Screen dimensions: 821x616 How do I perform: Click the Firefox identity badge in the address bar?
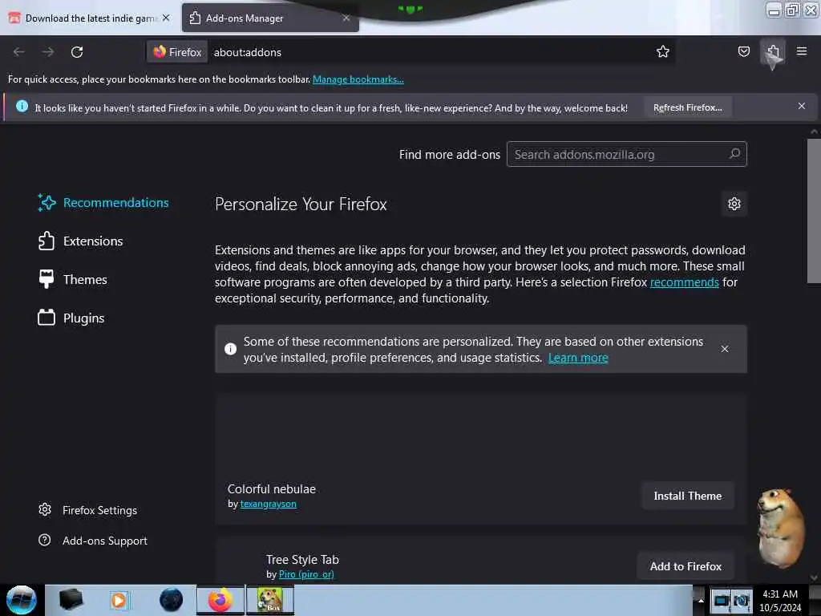(x=177, y=52)
